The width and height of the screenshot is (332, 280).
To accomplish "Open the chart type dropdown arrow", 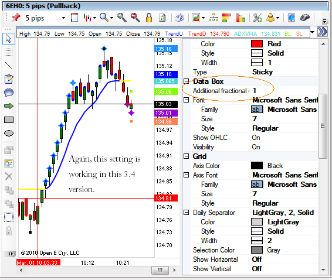I will pos(94,18).
